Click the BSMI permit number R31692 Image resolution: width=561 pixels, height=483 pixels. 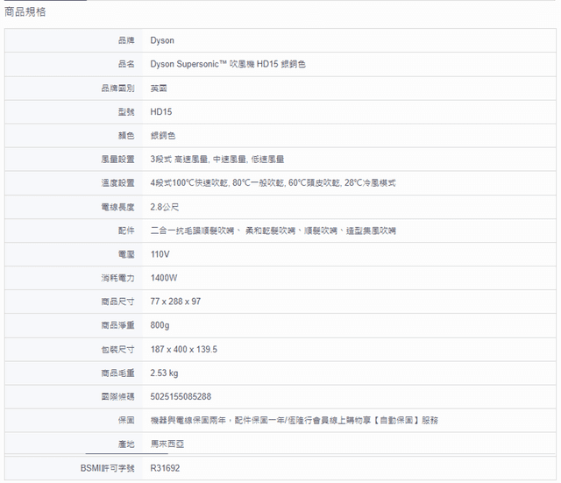tap(165, 468)
